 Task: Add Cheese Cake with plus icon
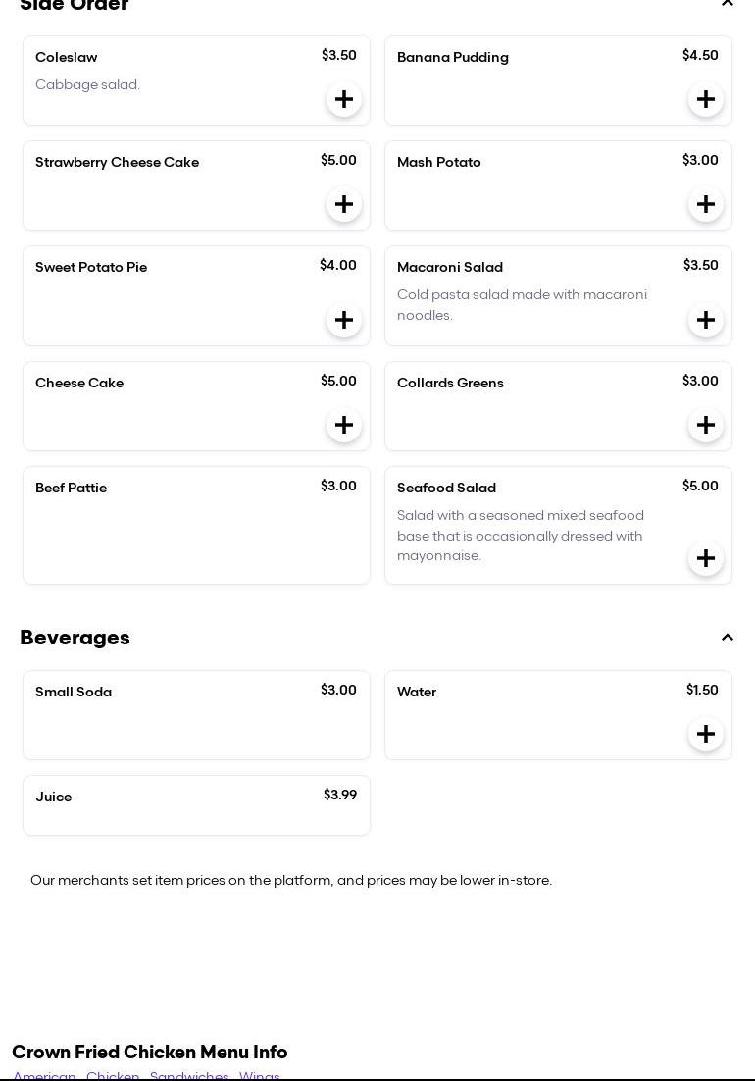[x=344, y=425]
